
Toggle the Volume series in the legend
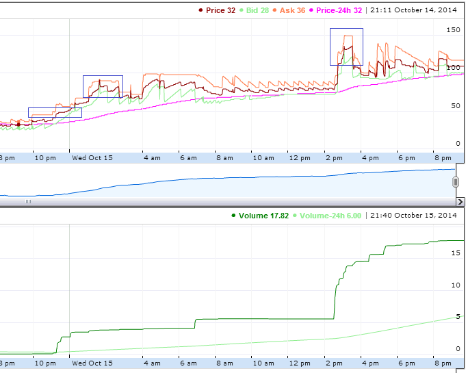click(x=260, y=216)
